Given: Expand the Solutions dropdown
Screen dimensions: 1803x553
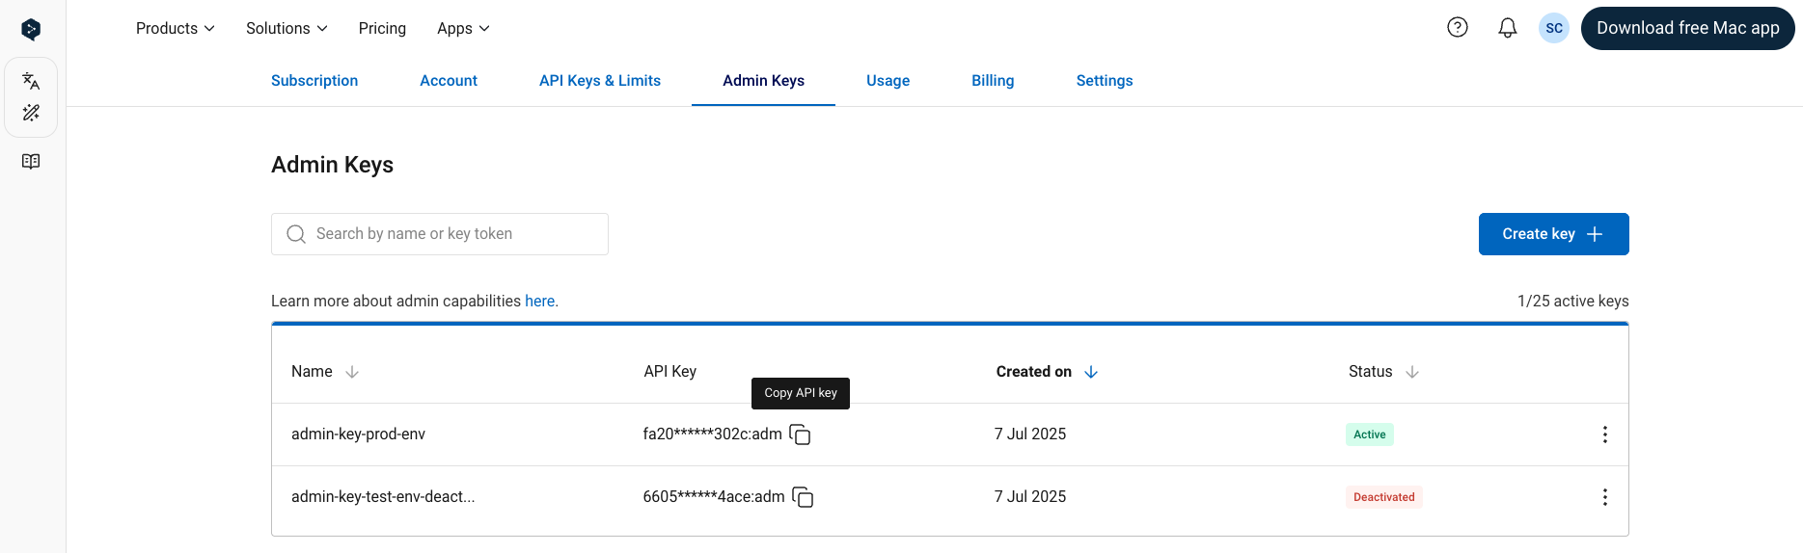Looking at the screenshot, I should pyautogui.click(x=287, y=29).
